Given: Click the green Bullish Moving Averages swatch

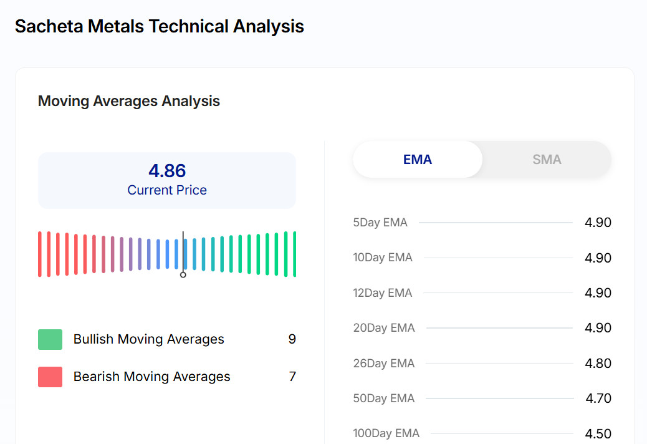Looking at the screenshot, I should tap(50, 339).
